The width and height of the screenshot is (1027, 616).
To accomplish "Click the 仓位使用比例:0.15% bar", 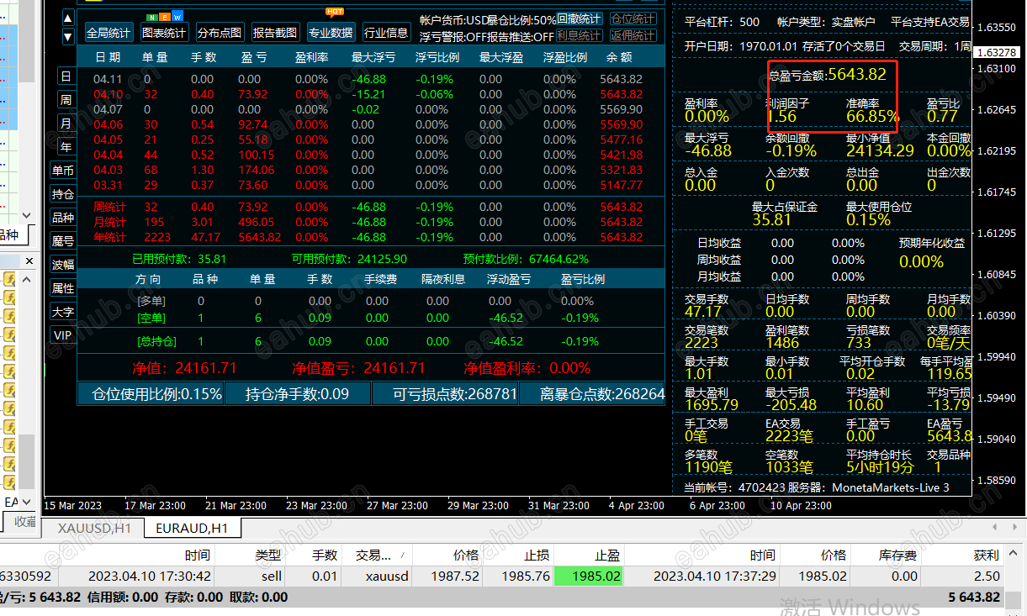I will 151,394.
